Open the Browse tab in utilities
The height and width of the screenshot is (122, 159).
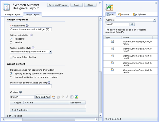[x=123, y=14]
